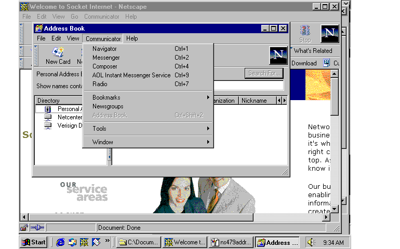
Task: Click the page's vertical scrollbar thumb
Action: tap(335, 97)
